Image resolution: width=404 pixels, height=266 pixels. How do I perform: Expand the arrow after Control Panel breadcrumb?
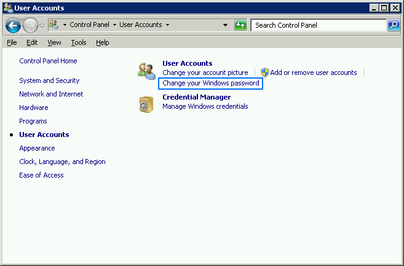[114, 25]
